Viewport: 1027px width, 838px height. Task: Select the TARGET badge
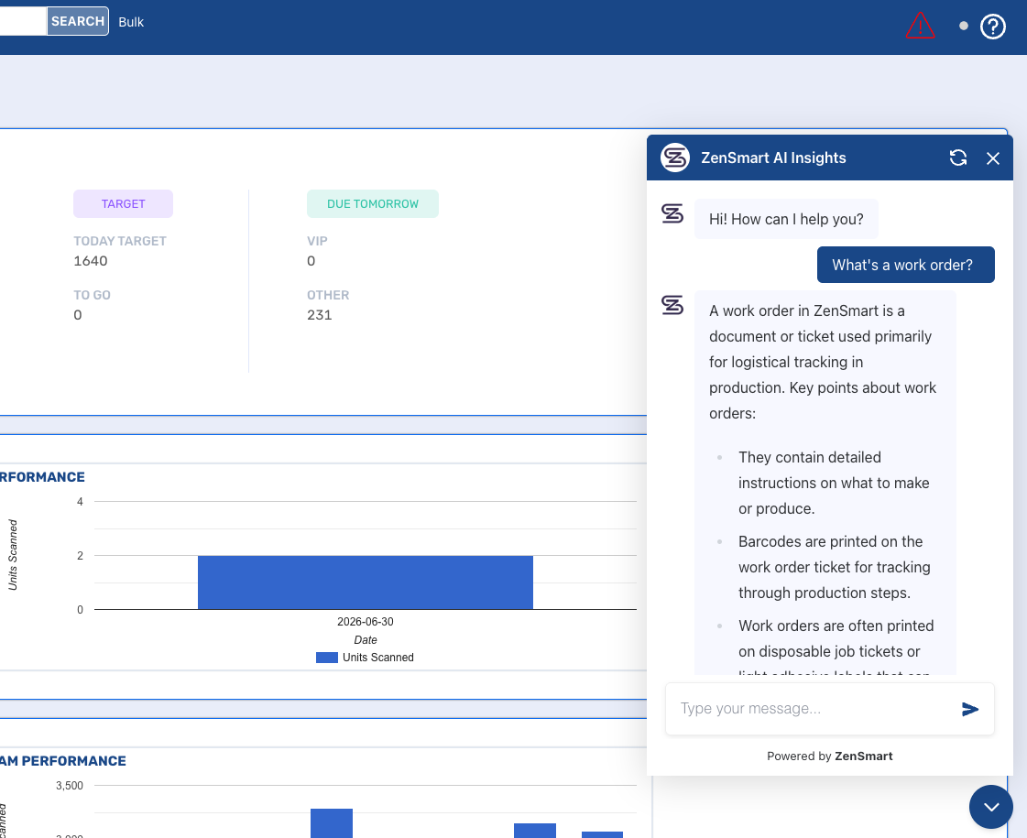coord(123,203)
